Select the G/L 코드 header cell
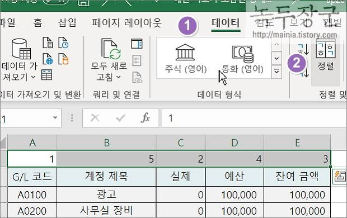Screen dimensions: 347x218 32,177
